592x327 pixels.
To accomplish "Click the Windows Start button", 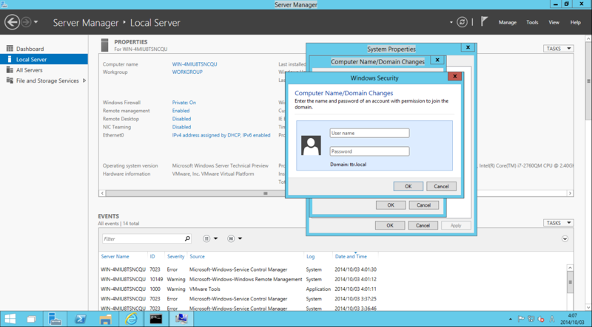I will [x=10, y=319].
